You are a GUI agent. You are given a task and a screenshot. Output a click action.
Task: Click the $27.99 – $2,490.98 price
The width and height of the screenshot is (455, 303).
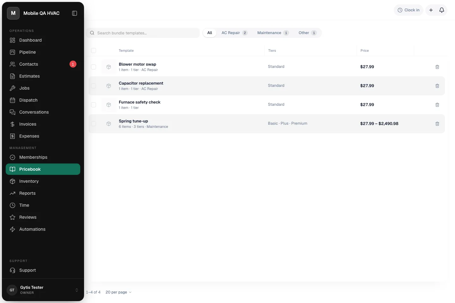coord(379,124)
